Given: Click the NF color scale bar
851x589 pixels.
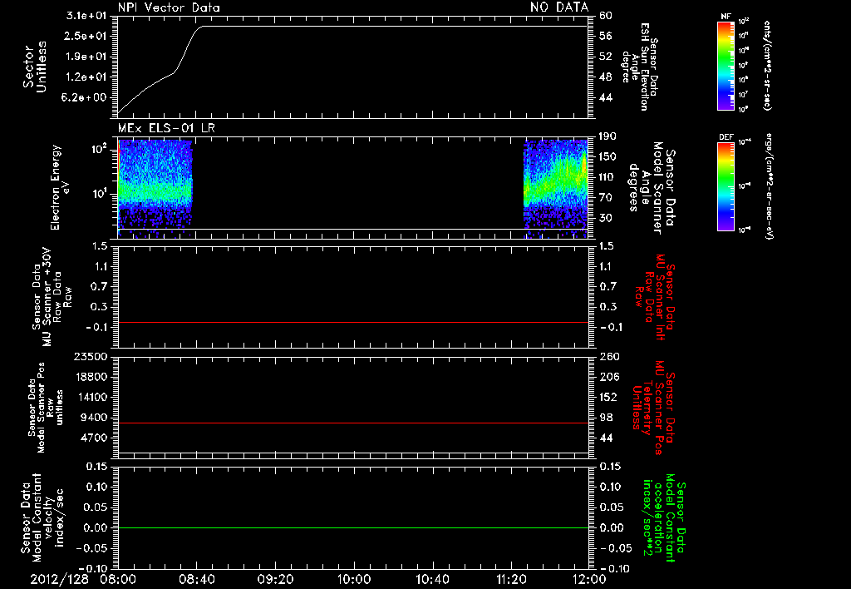Looking at the screenshot, I should [x=726, y=65].
